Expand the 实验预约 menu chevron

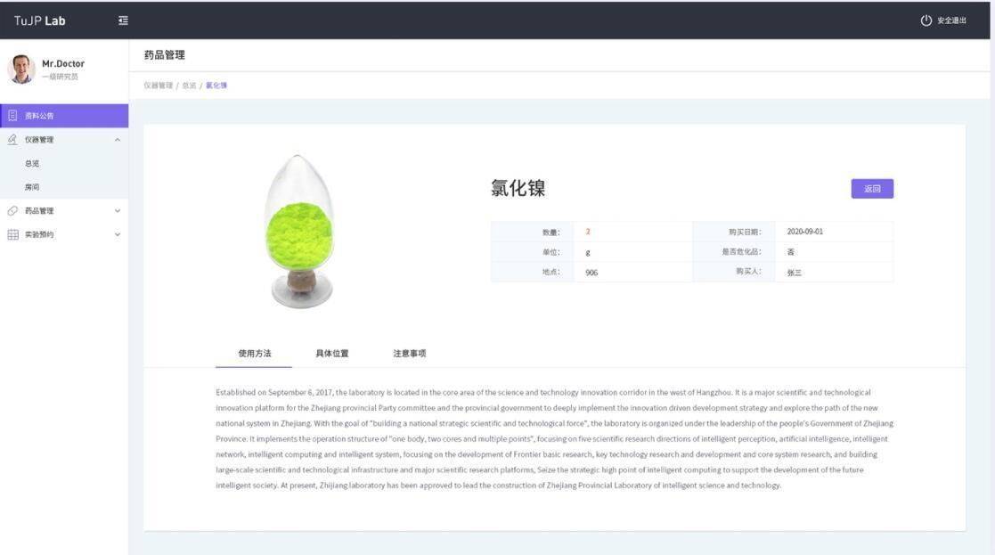pos(118,235)
